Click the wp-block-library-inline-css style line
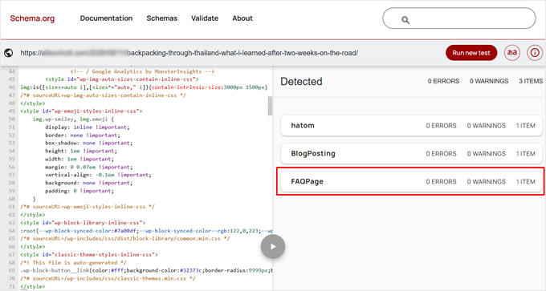Image resolution: width=546 pixels, height=291 pixels. (x=83, y=223)
